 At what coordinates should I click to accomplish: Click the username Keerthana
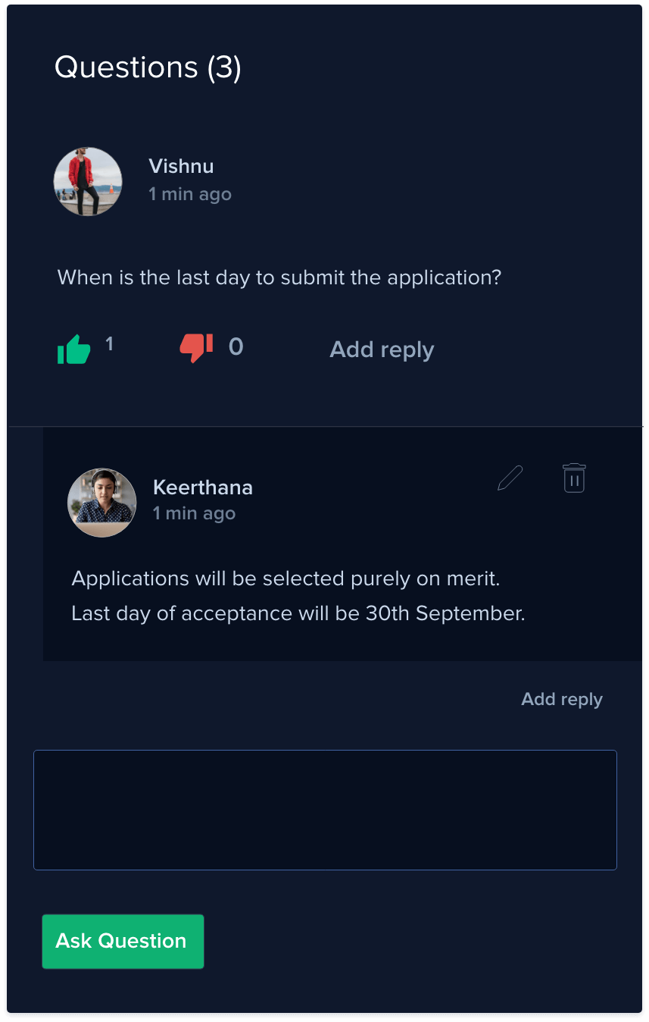(203, 487)
